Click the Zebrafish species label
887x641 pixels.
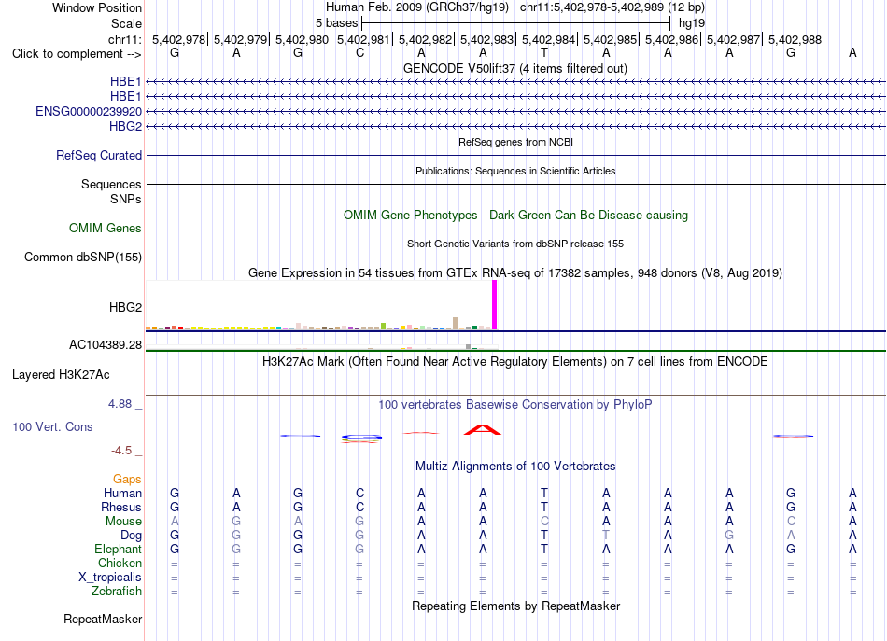tap(117, 591)
